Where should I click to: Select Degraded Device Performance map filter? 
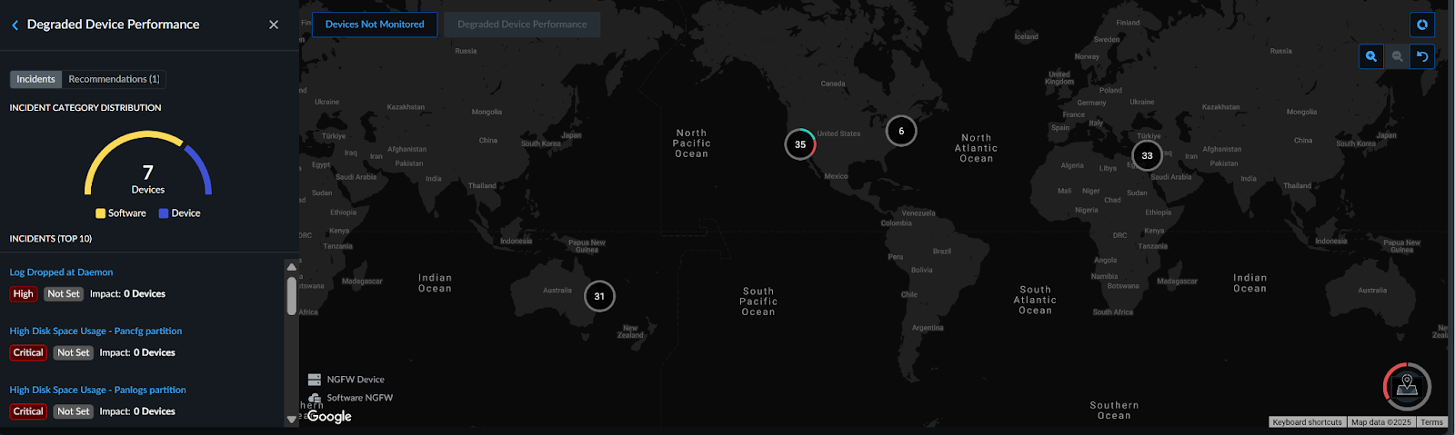tap(522, 25)
